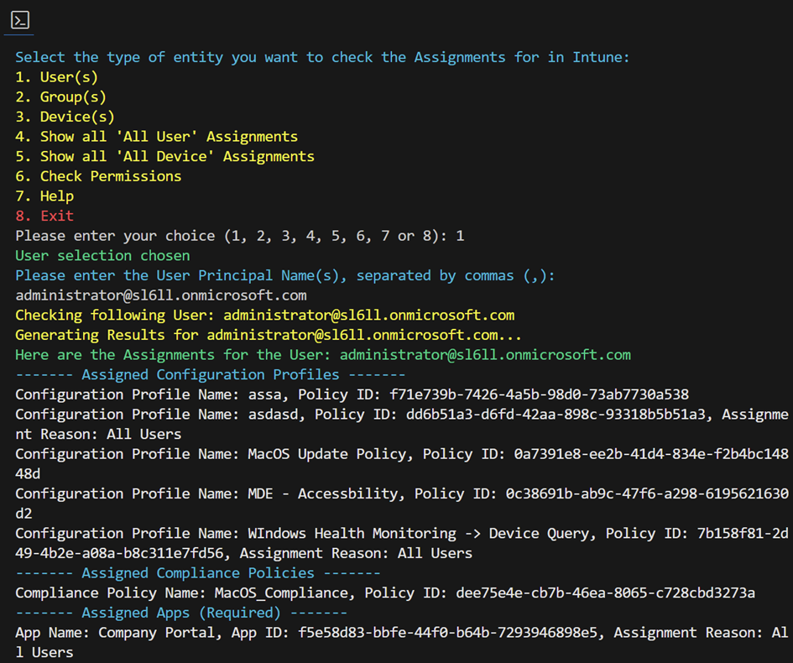Select menu option "1. User(s)"
Viewport: 793px width, 663px height.
coord(56,76)
